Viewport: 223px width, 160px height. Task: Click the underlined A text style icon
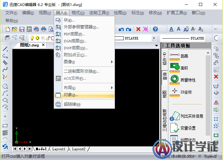tap(172, 29)
